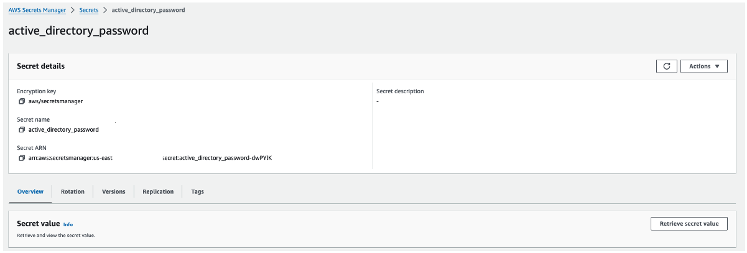Open the Secret value Info link
The image size is (747, 253).
(x=68, y=224)
